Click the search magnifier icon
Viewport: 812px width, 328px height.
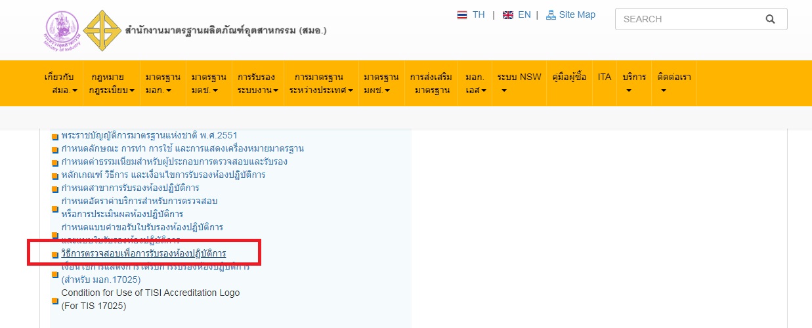[x=771, y=19]
